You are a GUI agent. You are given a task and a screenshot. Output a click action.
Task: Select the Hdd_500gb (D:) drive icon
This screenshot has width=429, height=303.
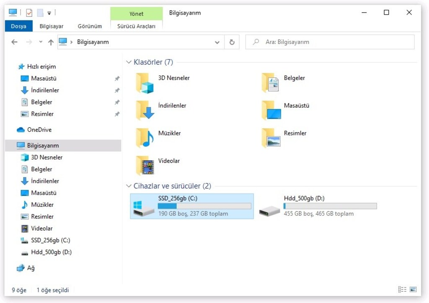coord(269,211)
